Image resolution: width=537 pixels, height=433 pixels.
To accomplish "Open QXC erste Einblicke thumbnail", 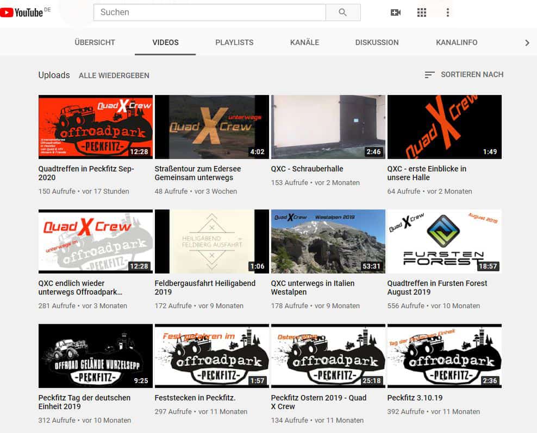I will [445, 127].
